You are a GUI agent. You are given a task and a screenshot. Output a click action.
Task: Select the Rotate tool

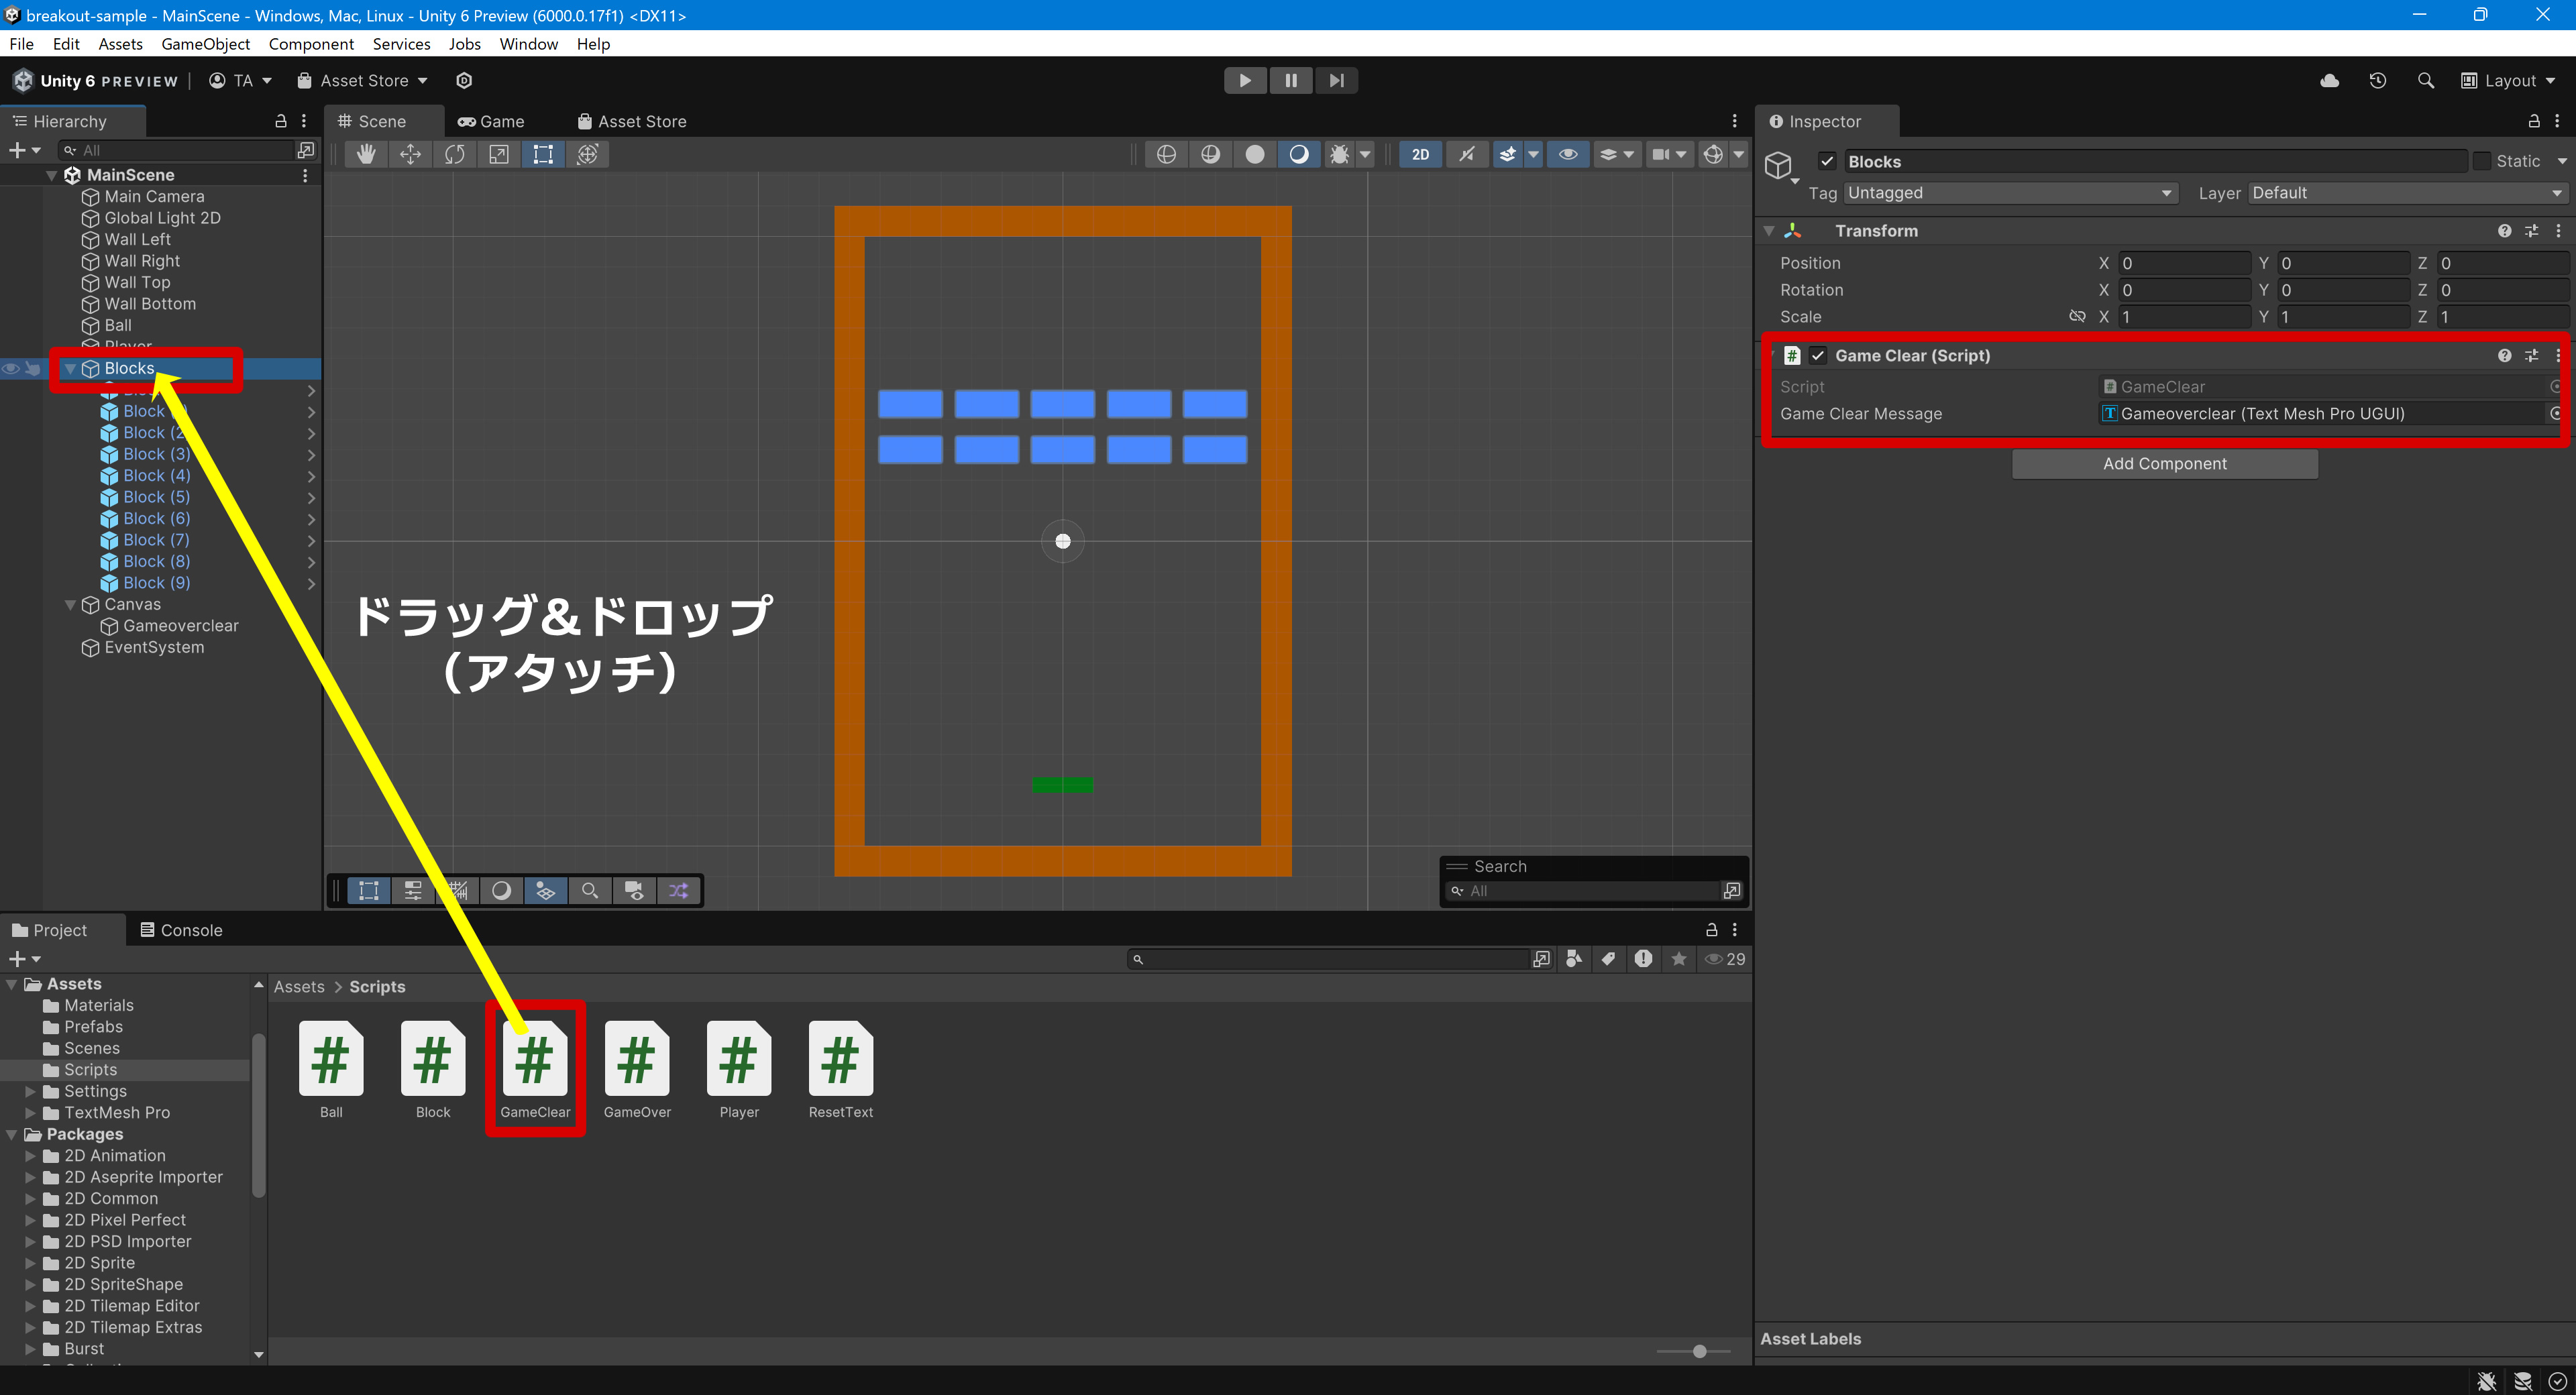454,154
